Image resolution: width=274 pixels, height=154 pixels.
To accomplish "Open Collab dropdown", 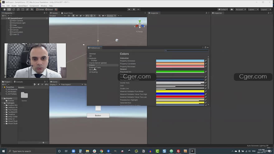I will (223, 9).
